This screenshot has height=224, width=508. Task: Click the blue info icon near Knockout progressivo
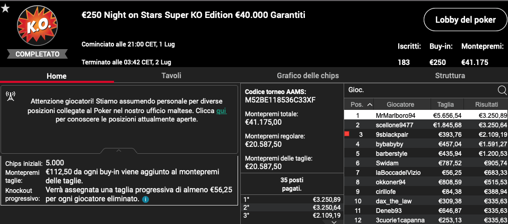145,199
